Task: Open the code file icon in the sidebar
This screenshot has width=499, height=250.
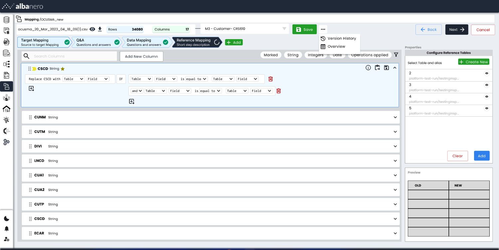Action: pyautogui.click(x=6, y=75)
